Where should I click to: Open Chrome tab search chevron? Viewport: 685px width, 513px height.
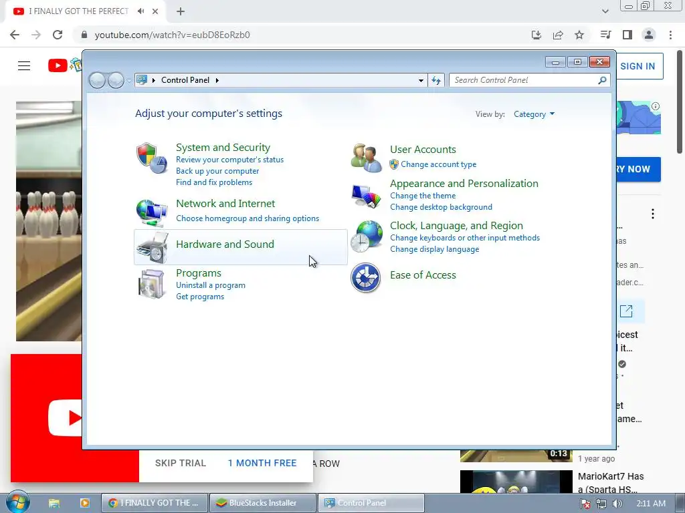click(x=605, y=11)
